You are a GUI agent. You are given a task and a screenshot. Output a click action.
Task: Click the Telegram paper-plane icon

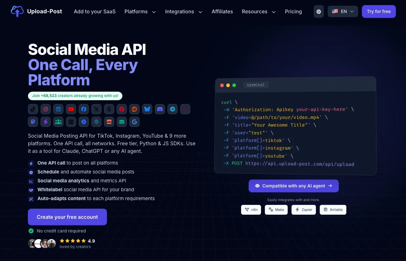(x=173, y=109)
